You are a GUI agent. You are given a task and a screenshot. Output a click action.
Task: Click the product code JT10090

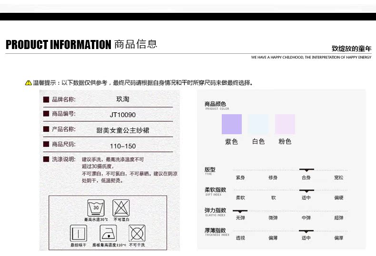pos(123,115)
